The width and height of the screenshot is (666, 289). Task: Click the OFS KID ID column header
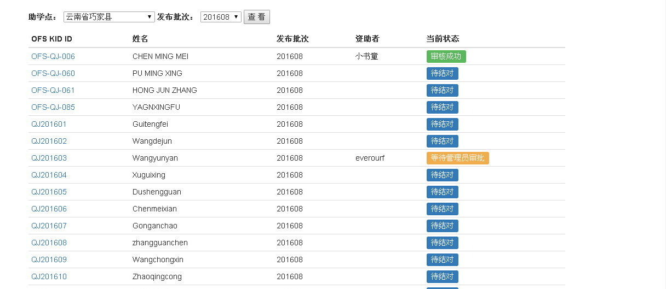point(51,39)
